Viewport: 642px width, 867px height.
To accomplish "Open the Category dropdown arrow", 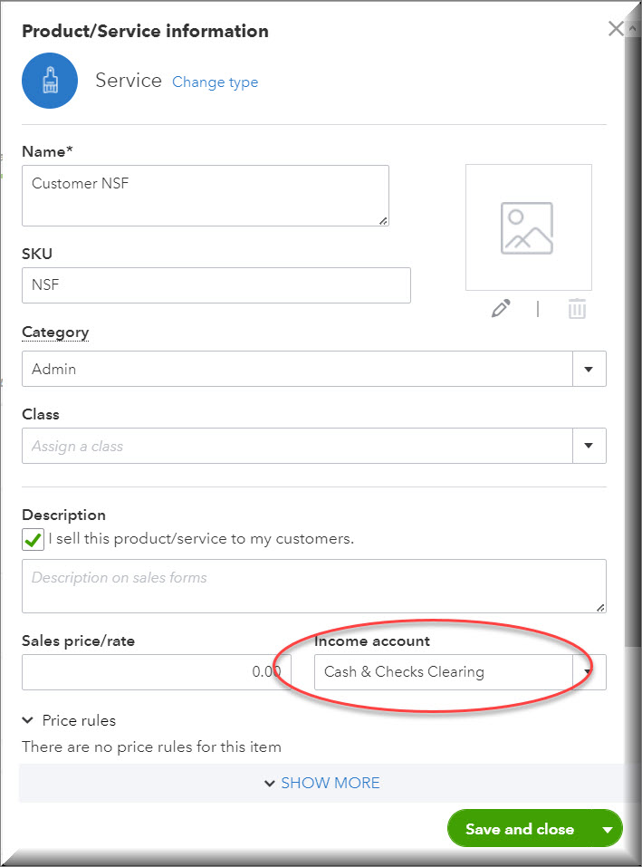I will [589, 370].
